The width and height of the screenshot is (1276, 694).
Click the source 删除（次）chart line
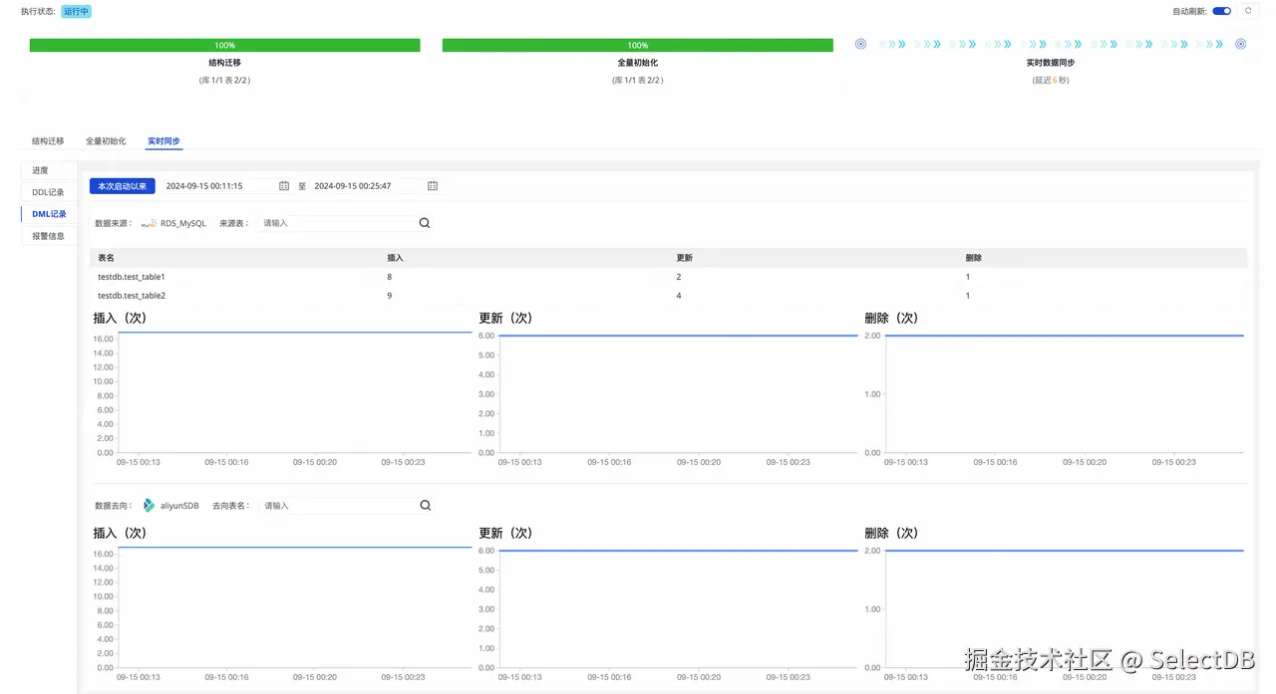pos(1065,336)
